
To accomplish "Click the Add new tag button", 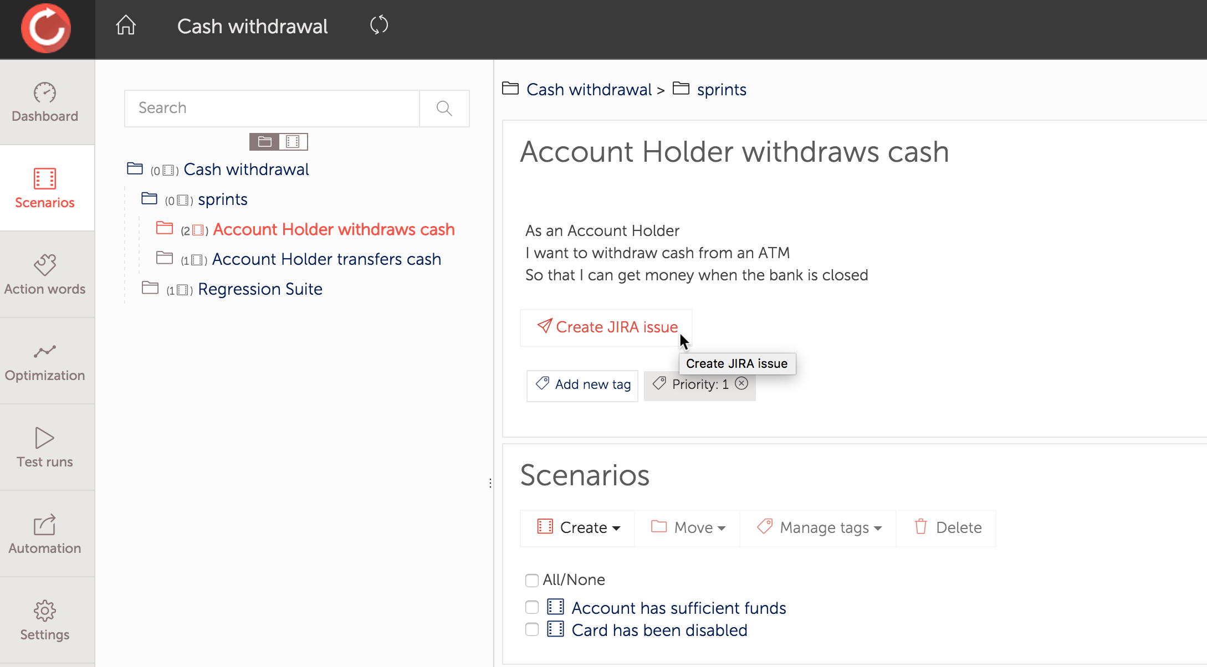I will [583, 384].
